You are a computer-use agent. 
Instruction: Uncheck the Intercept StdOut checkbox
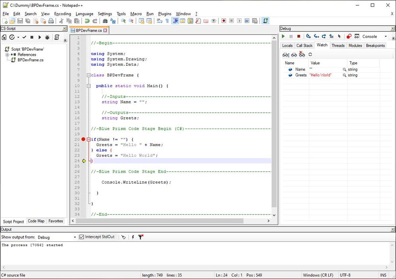point(82,237)
